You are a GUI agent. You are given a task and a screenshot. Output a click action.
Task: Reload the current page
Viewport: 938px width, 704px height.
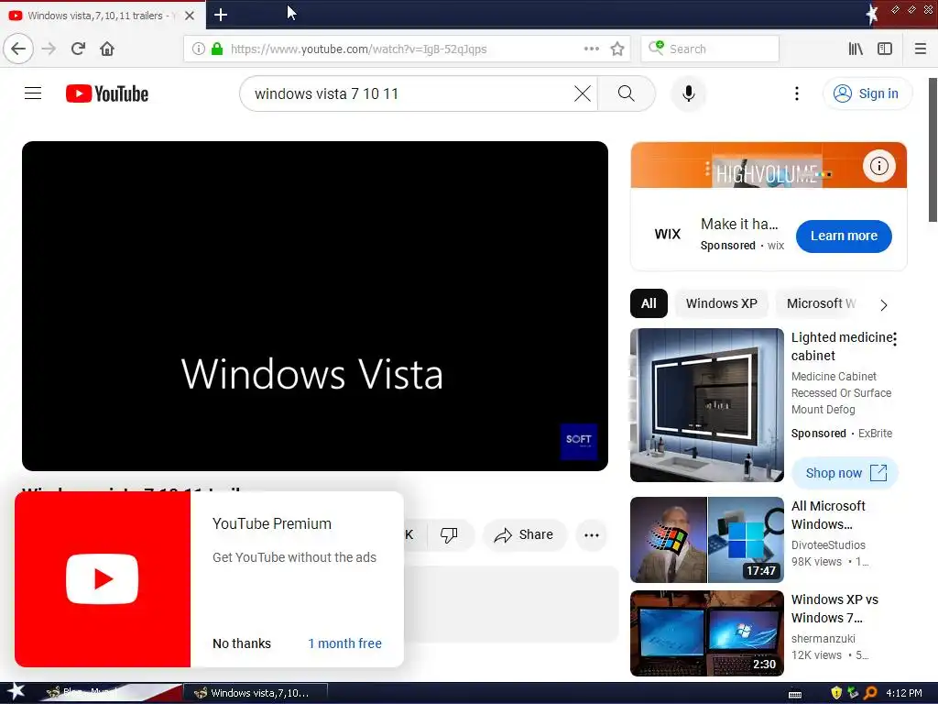(78, 49)
